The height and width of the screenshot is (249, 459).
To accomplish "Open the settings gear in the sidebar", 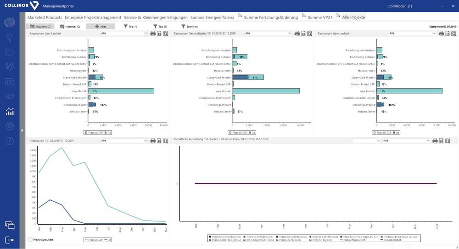I will pyautogui.click(x=10, y=126).
